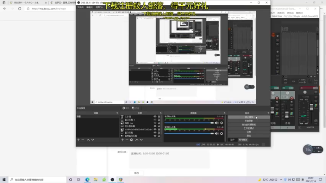
Task: Close the first Douyu browser tab
Action: (46, 3)
